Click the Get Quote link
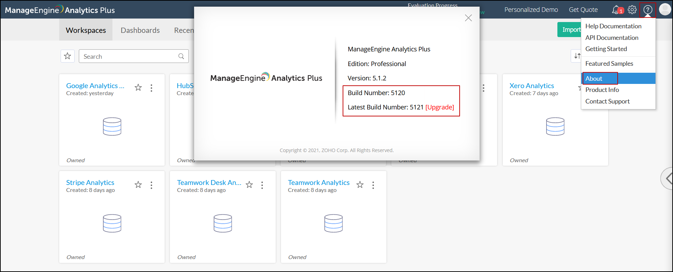The image size is (673, 272). tap(583, 10)
